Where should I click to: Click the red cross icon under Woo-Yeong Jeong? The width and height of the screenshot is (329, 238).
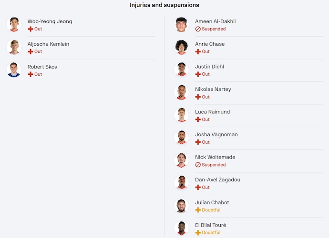(x=31, y=29)
